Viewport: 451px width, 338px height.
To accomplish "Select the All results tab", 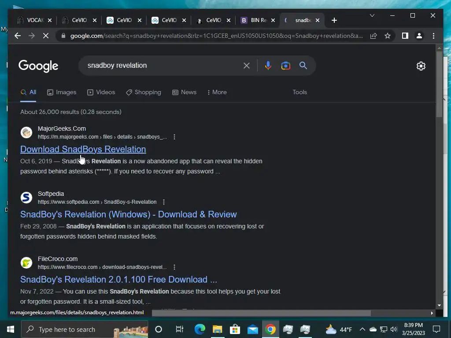I will pos(28,92).
